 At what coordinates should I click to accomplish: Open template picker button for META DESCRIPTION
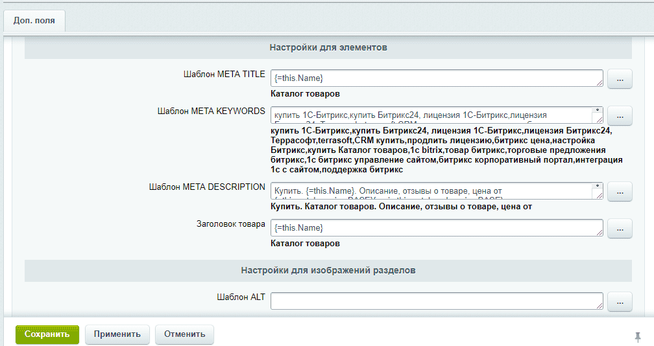620,192
